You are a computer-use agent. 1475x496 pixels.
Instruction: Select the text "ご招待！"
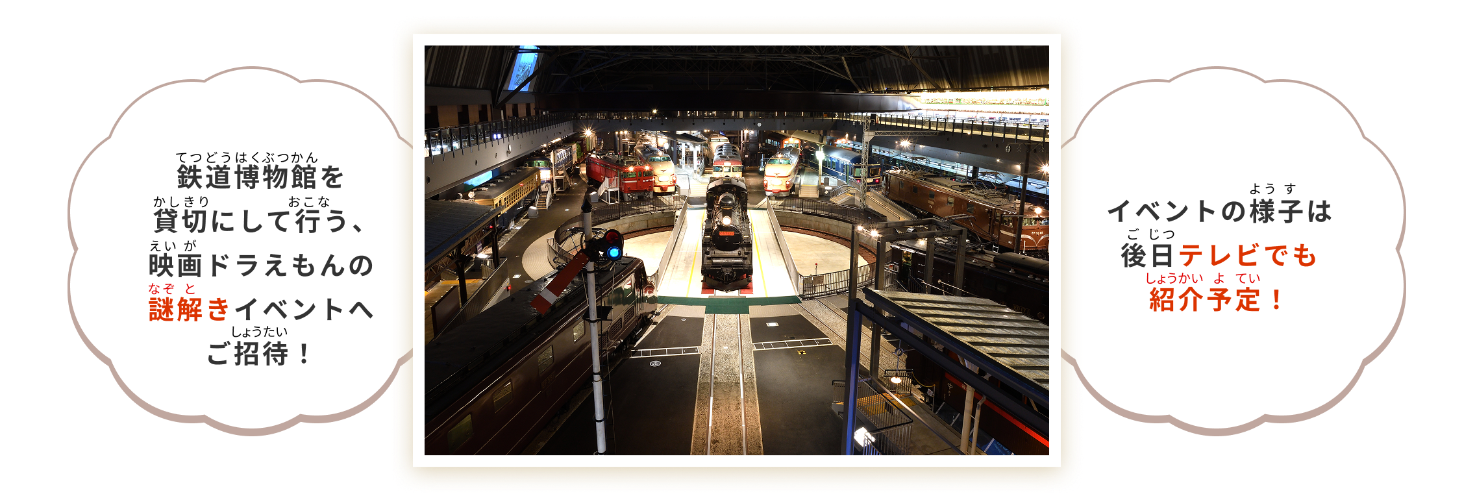pos(260,354)
